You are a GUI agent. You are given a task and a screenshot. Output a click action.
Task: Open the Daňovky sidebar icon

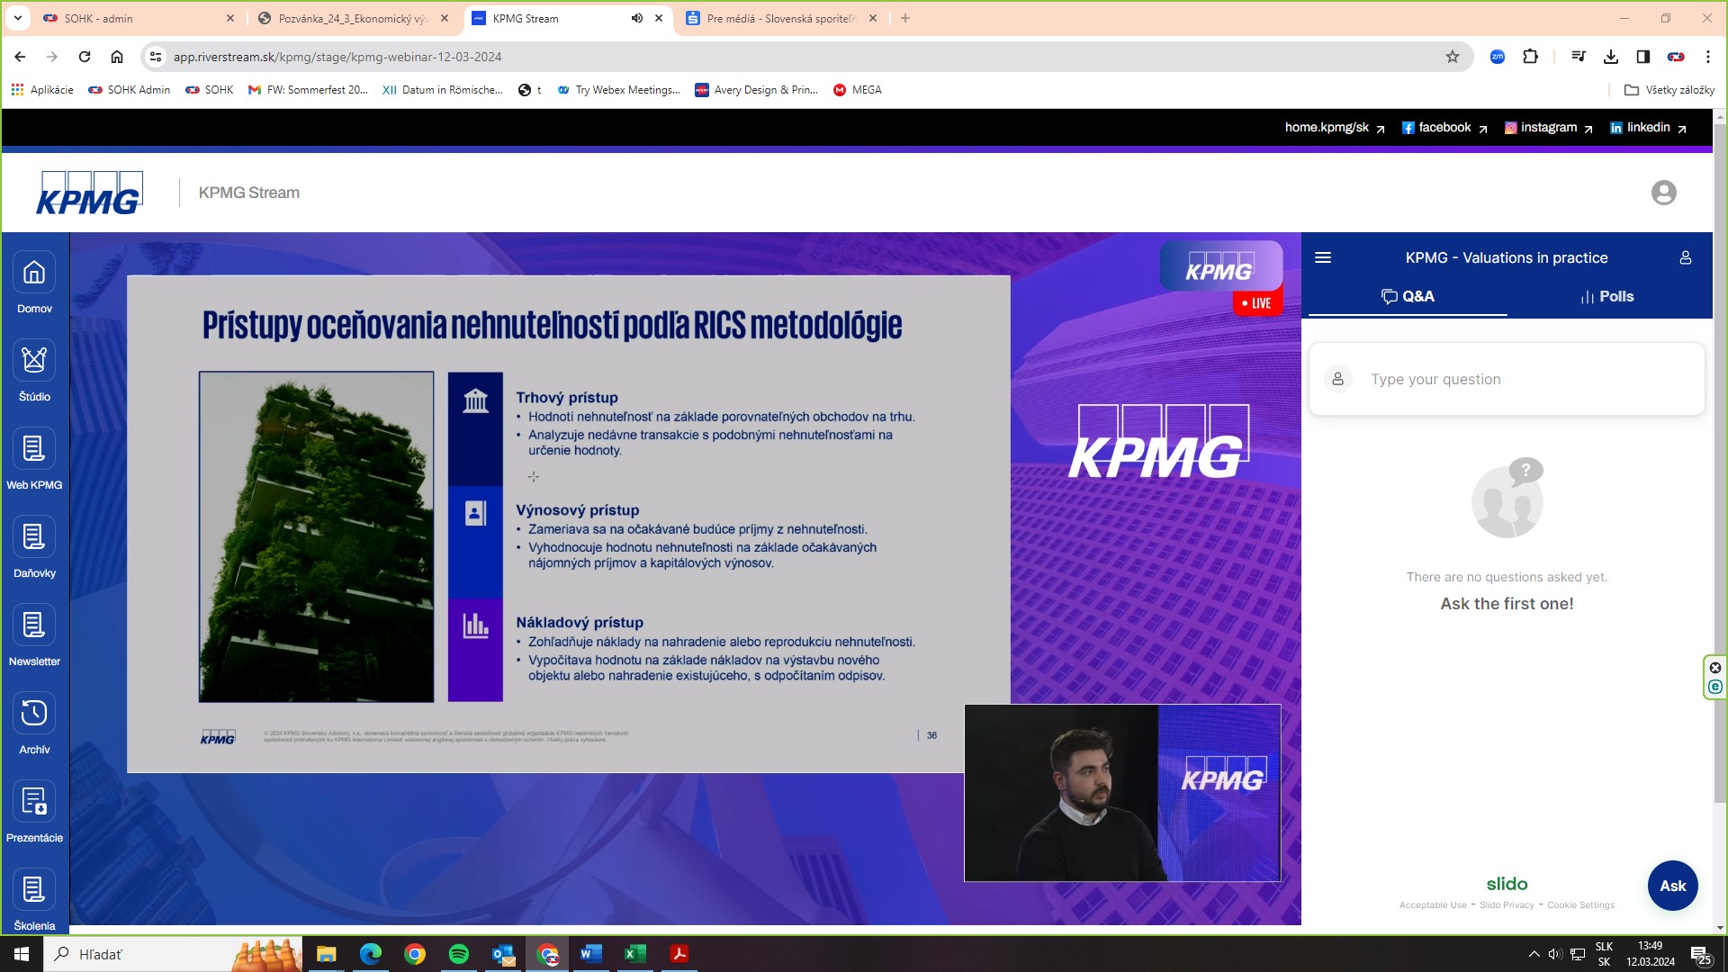(x=34, y=537)
